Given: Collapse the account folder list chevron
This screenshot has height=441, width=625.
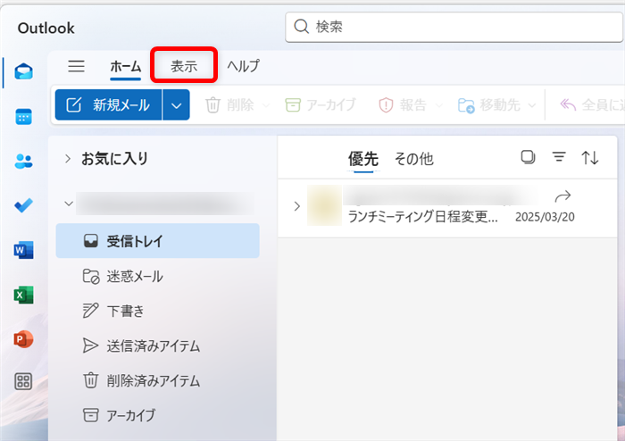Looking at the screenshot, I should click(69, 204).
